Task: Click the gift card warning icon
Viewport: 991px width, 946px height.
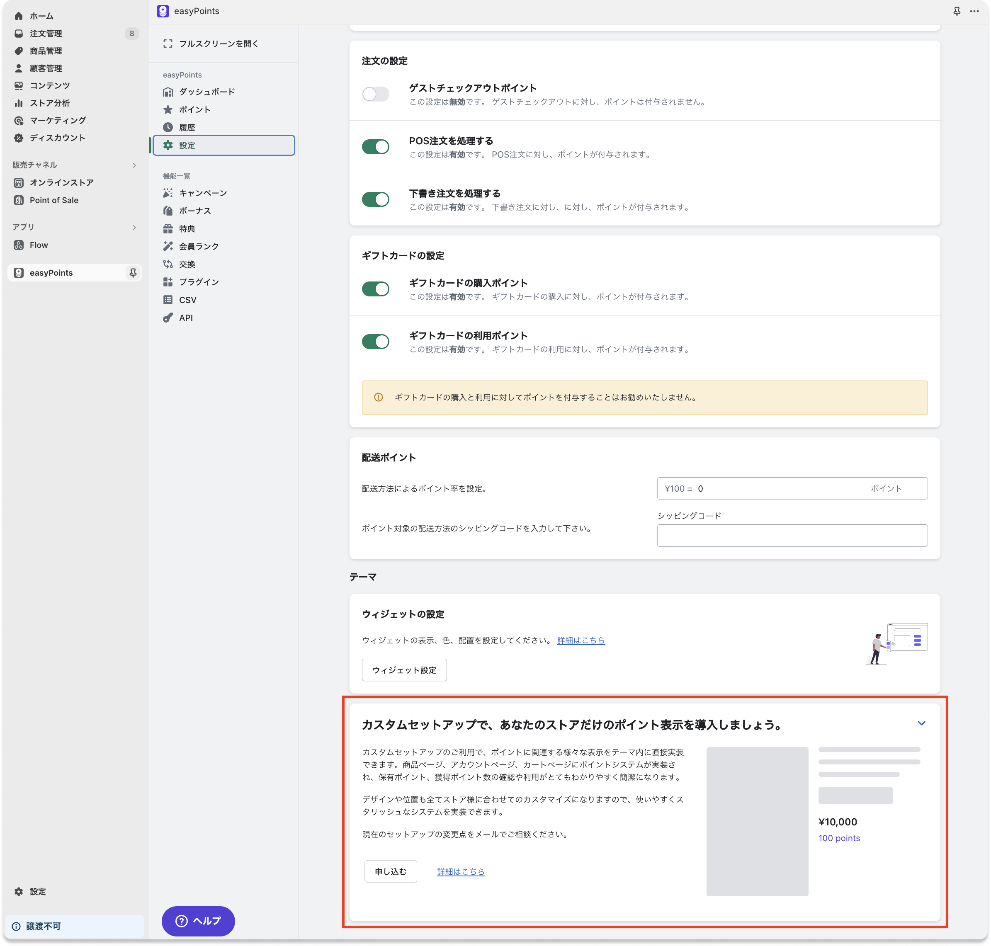Action: 379,398
